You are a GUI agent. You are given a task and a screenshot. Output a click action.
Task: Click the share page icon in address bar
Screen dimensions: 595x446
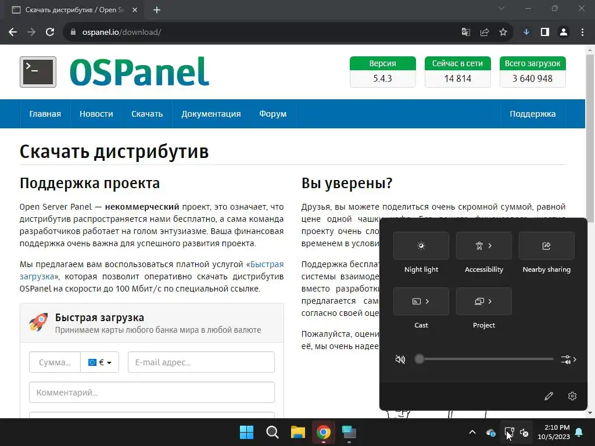[x=484, y=33]
